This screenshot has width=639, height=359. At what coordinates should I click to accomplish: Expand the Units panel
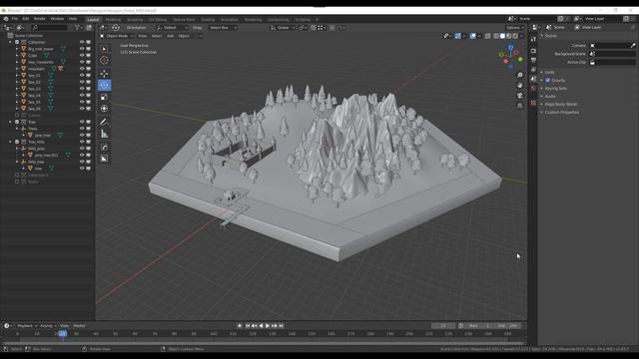coord(550,72)
